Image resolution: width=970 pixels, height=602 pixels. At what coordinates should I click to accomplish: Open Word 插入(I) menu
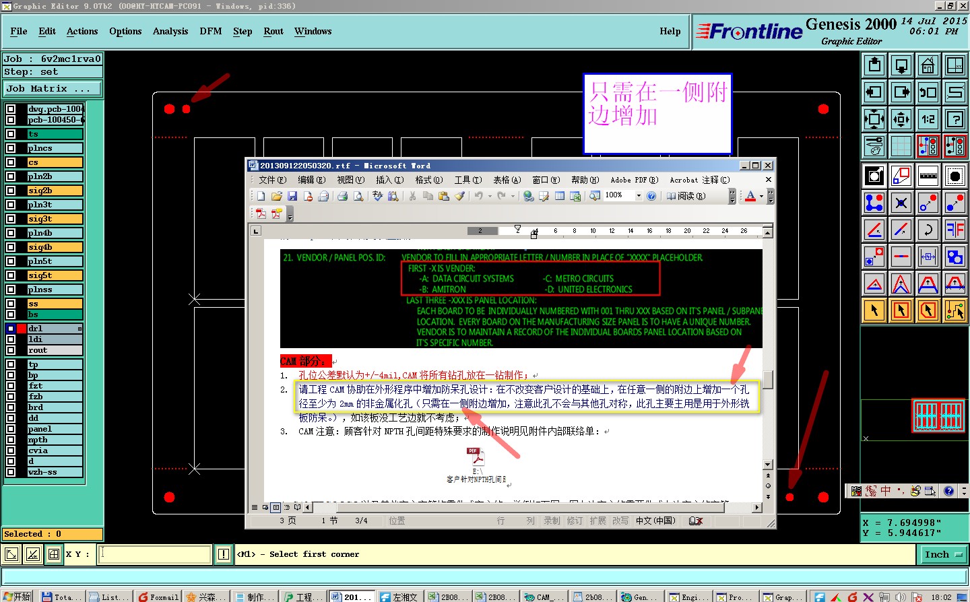point(389,180)
